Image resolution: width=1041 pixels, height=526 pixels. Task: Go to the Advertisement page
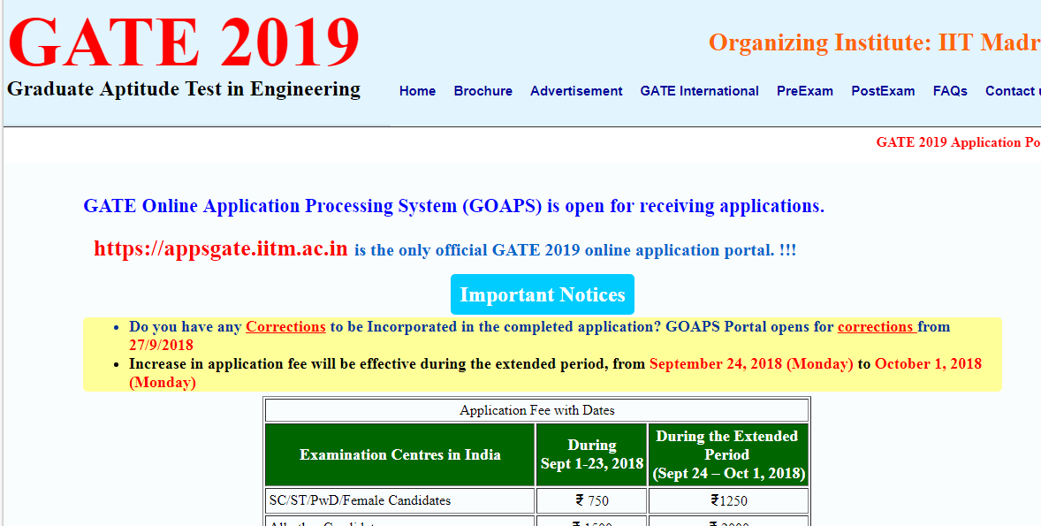coord(576,91)
